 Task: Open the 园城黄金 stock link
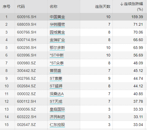(x=57, y=32)
